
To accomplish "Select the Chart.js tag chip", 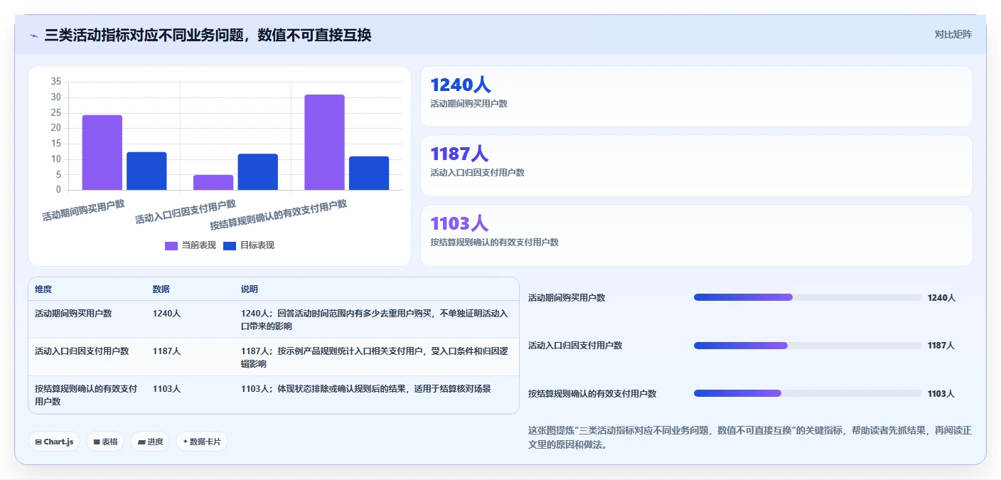I will click(55, 442).
